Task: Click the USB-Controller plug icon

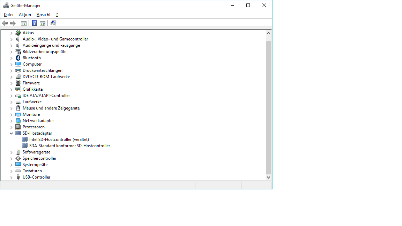Action: point(18,177)
